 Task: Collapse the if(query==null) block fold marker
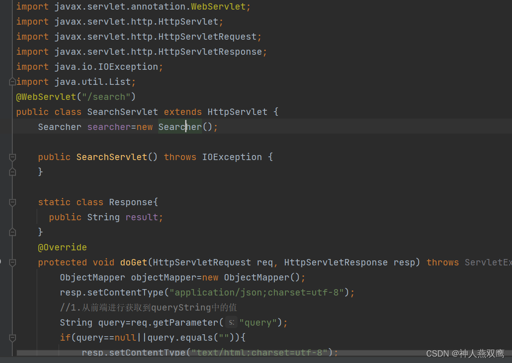[x=12, y=338]
